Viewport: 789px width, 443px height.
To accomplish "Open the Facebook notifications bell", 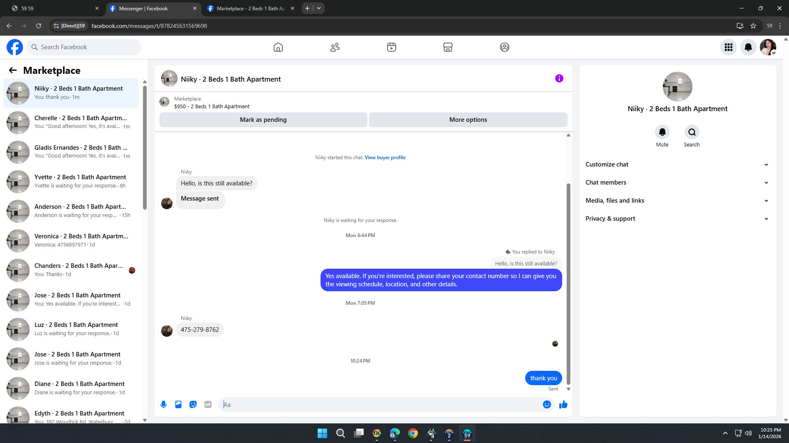I will click(x=748, y=47).
